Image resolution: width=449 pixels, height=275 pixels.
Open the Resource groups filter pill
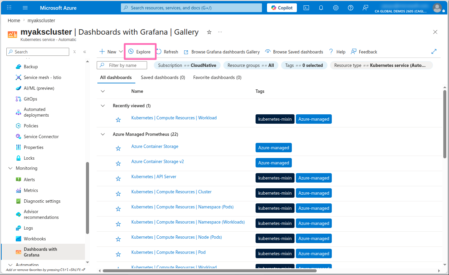[251, 65]
